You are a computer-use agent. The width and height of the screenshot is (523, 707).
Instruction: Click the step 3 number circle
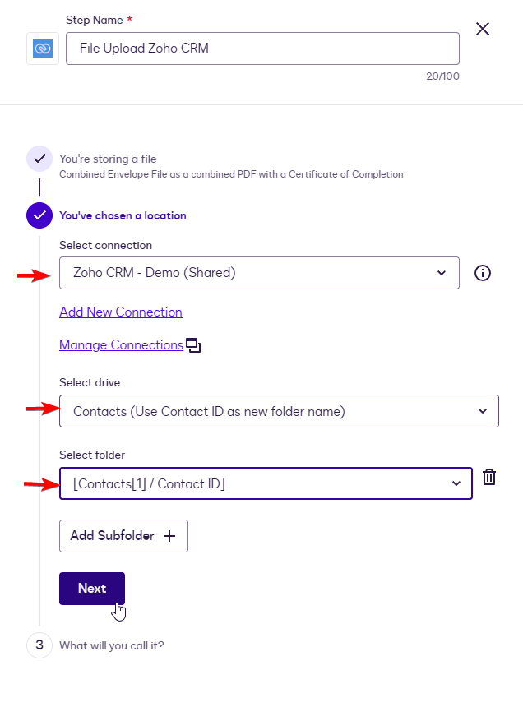[x=39, y=645]
